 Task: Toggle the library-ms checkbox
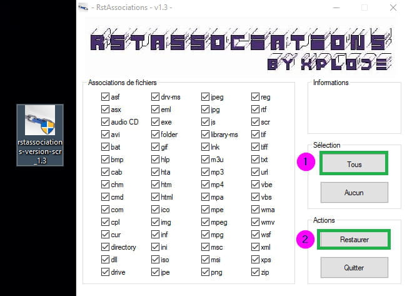click(205, 135)
